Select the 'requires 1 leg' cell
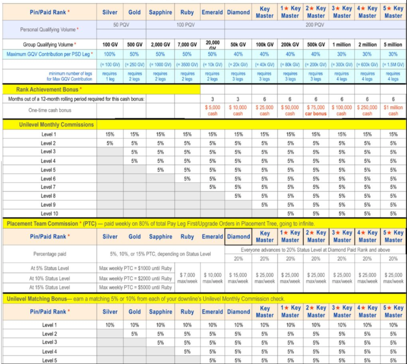The height and width of the screenshot is (364, 407). 110,77
